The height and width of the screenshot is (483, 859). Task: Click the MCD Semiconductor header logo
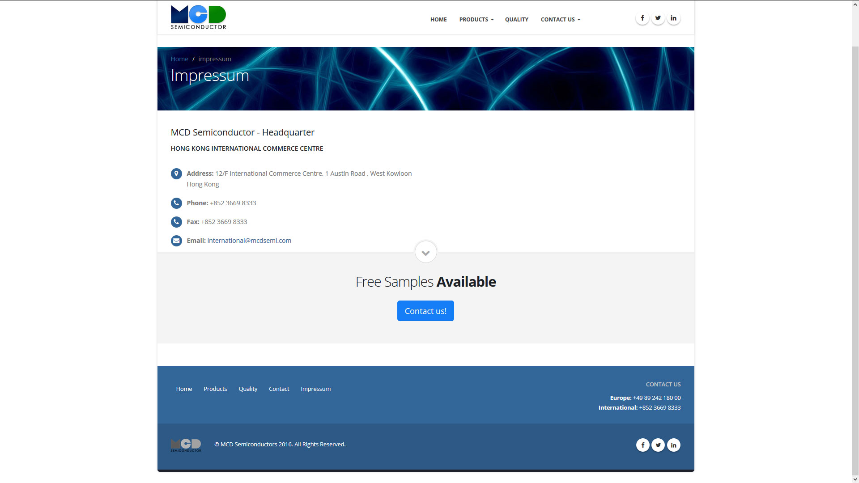[x=198, y=17]
